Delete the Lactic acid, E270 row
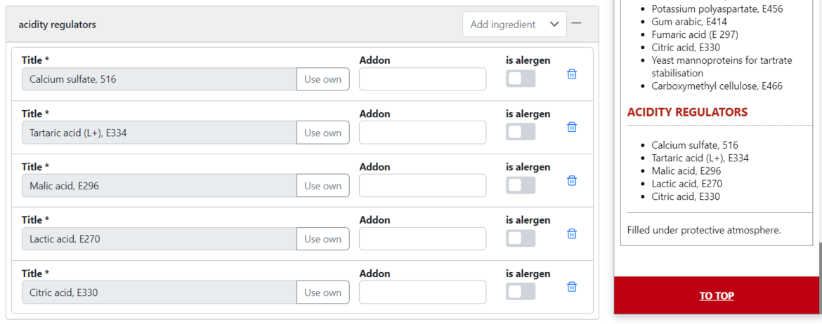 [x=572, y=234]
